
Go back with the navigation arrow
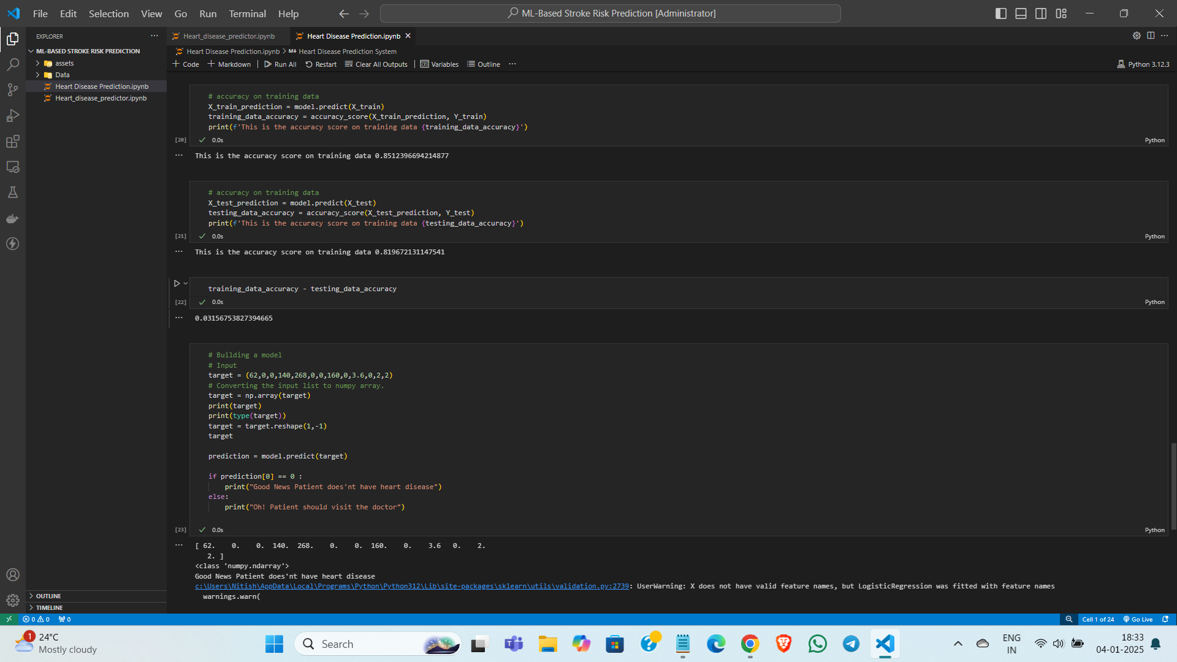click(x=344, y=13)
